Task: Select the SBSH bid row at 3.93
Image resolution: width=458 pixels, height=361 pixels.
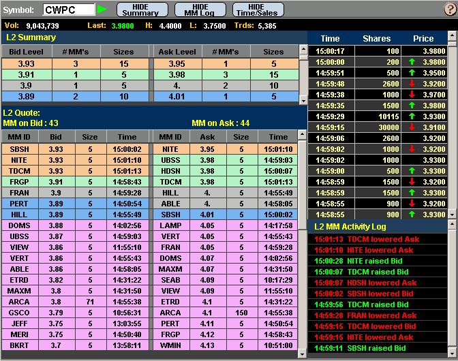Action: point(75,149)
